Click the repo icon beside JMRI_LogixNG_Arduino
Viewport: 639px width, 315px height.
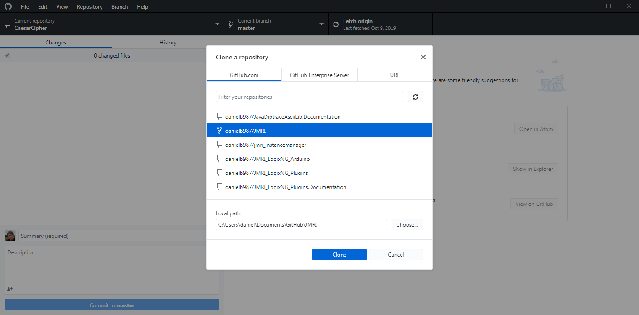pos(219,159)
